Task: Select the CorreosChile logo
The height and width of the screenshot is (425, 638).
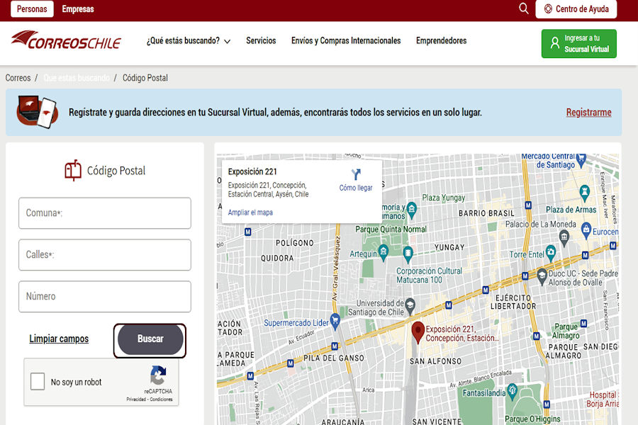Action: [66, 41]
